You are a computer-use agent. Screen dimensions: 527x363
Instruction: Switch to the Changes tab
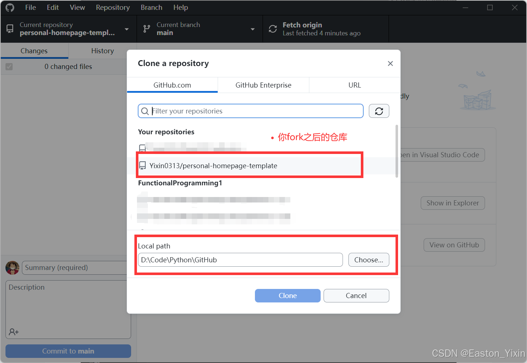click(x=34, y=51)
